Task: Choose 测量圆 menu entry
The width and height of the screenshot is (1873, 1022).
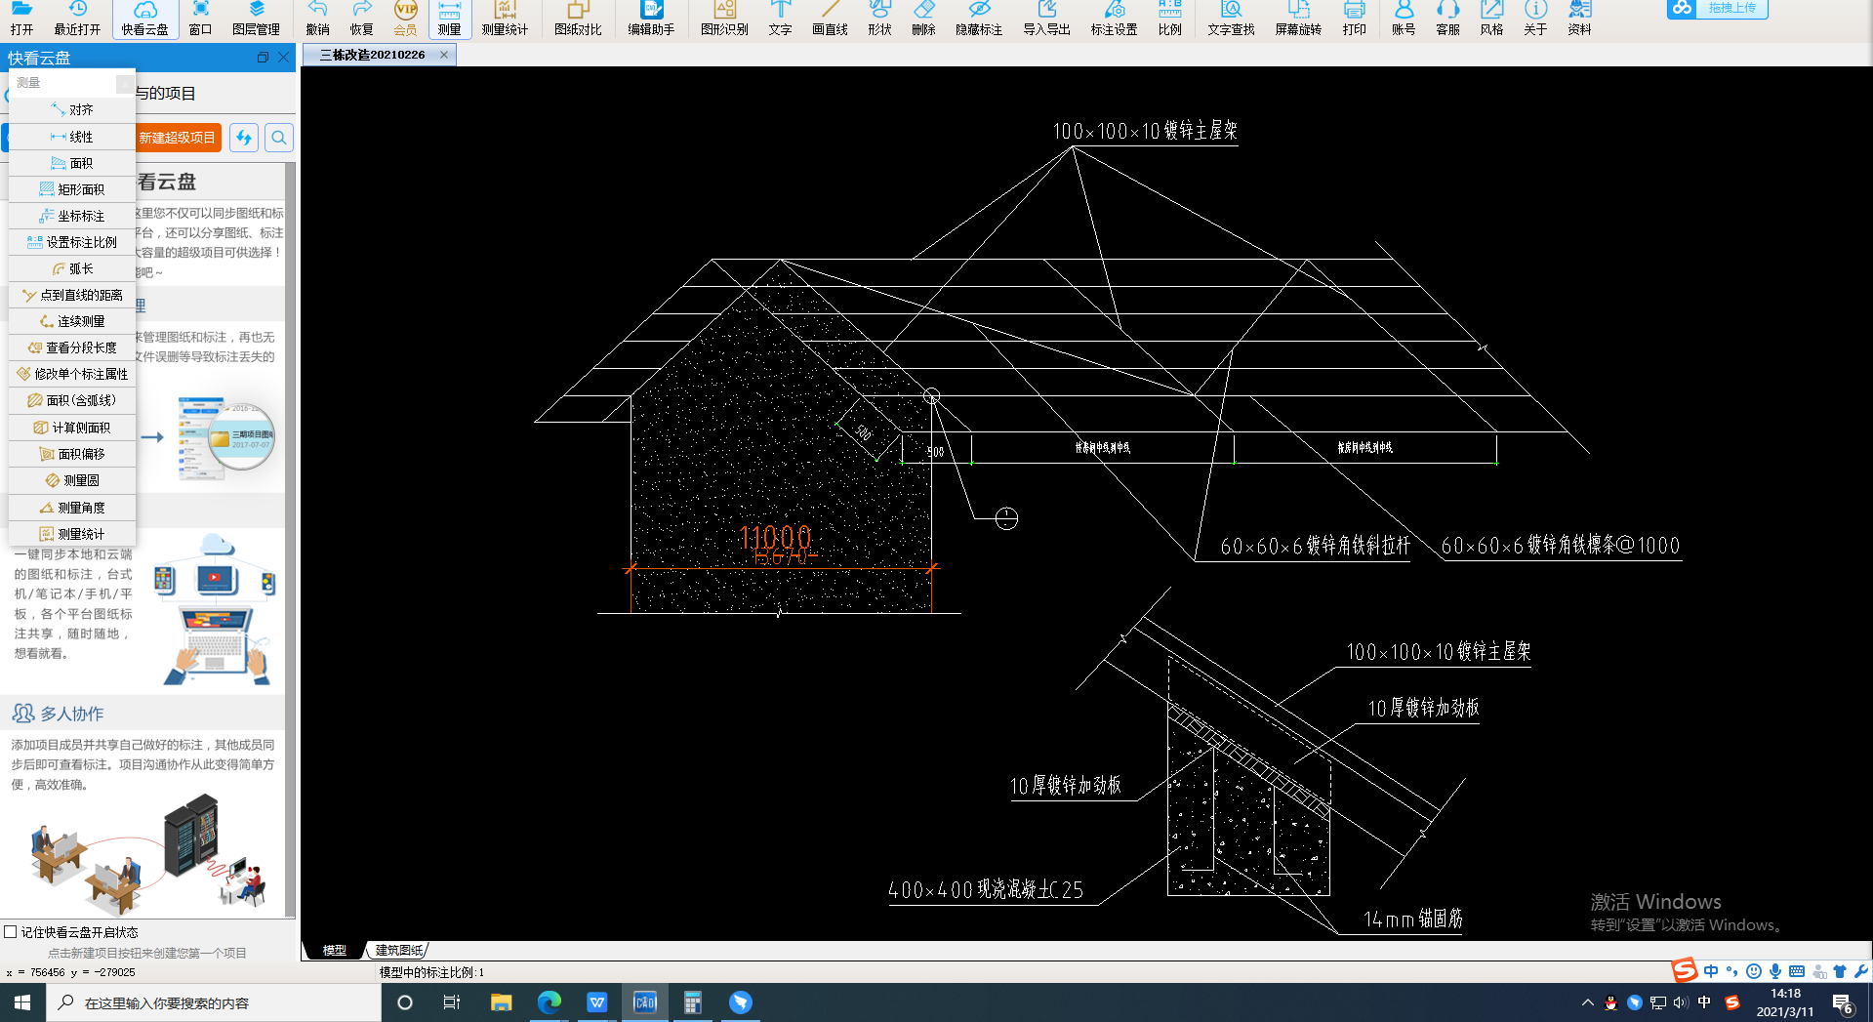Action: pos(72,480)
